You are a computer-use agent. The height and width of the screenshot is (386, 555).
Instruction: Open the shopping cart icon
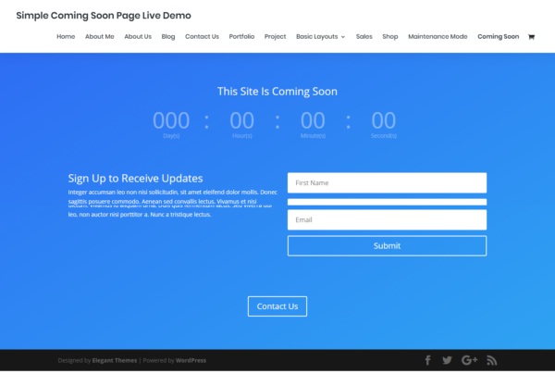(x=531, y=37)
